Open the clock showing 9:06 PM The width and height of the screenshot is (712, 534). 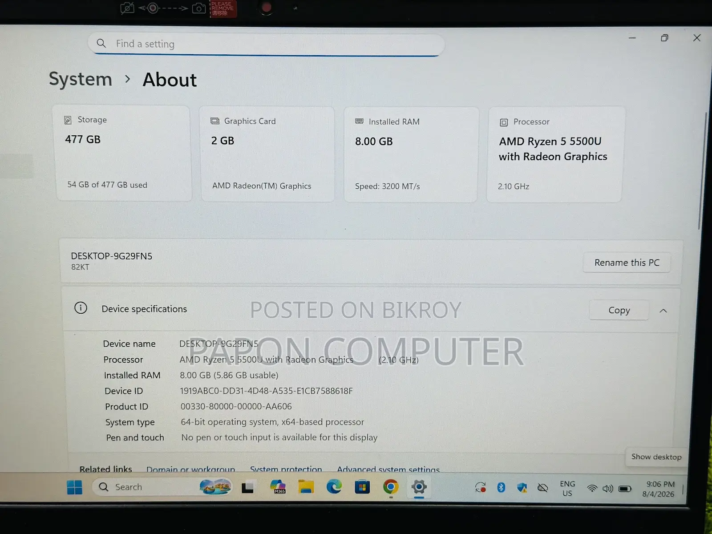pyautogui.click(x=659, y=489)
